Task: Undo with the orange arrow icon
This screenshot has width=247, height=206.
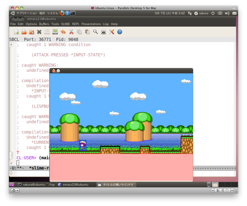Action: click(63, 32)
